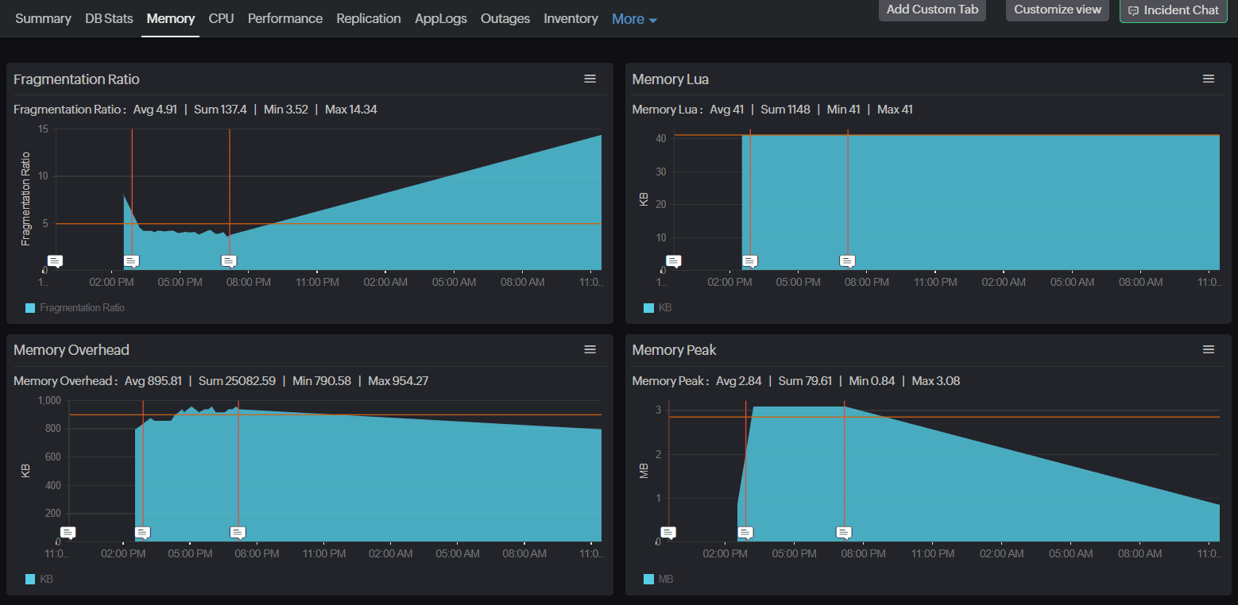Click first annotation note icon in Fragmentation Ratio chart
The width and height of the screenshot is (1238, 605).
55,260
